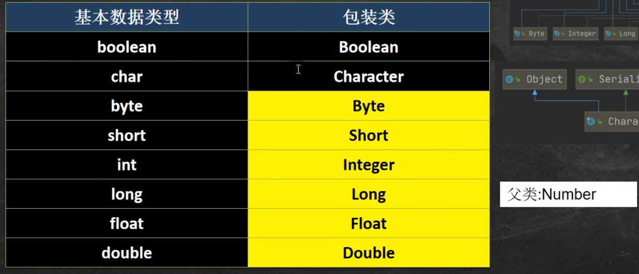The height and width of the screenshot is (274, 639).
Task: Click the class icon on Long node
Action: tap(608, 34)
